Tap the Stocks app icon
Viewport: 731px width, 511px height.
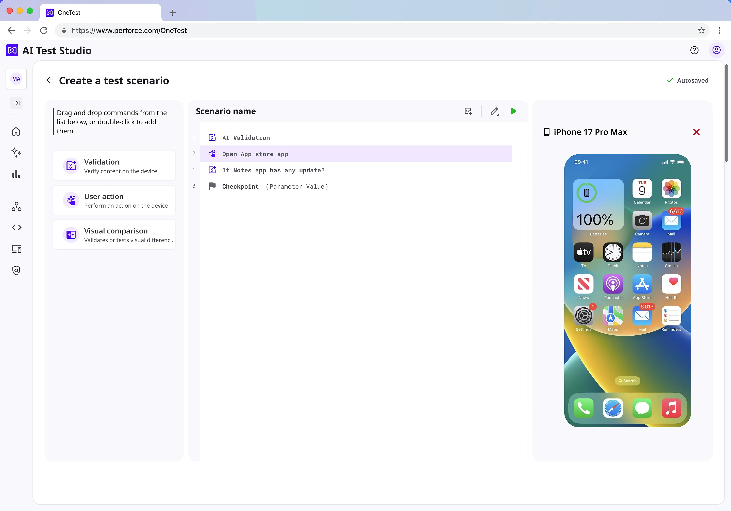(671, 252)
